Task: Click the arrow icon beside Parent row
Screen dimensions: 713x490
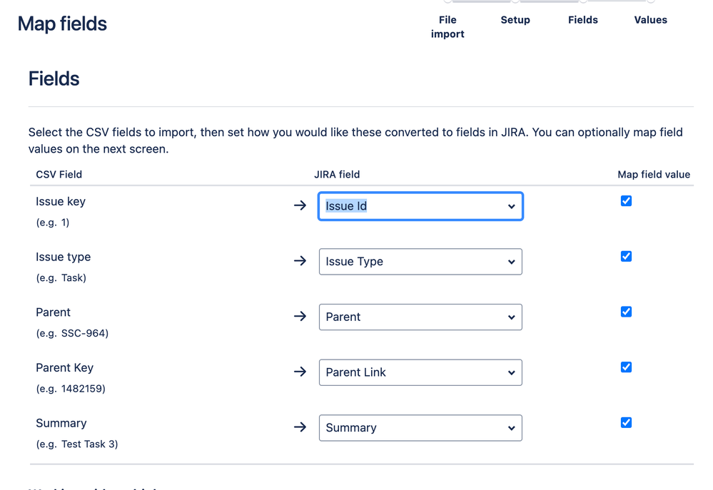Action: [300, 316]
